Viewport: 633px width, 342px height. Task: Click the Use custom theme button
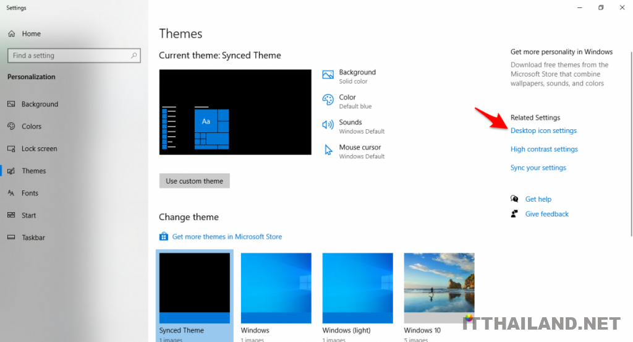[x=195, y=181]
